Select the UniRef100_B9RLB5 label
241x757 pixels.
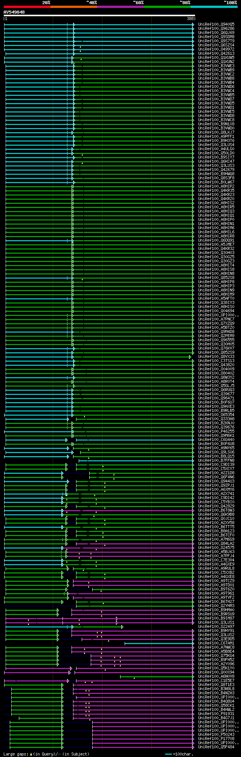click(216, 410)
